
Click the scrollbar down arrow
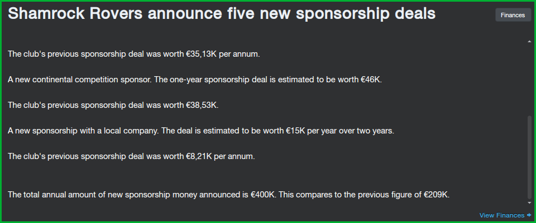(x=529, y=203)
